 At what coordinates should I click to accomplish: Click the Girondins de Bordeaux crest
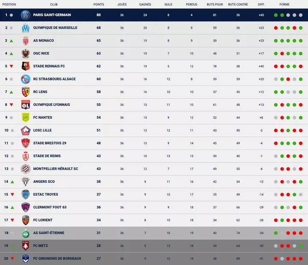point(26,259)
